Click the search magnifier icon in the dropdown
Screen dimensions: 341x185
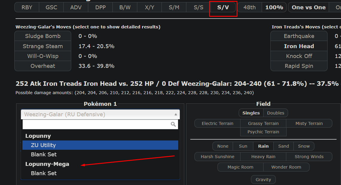[173, 124]
